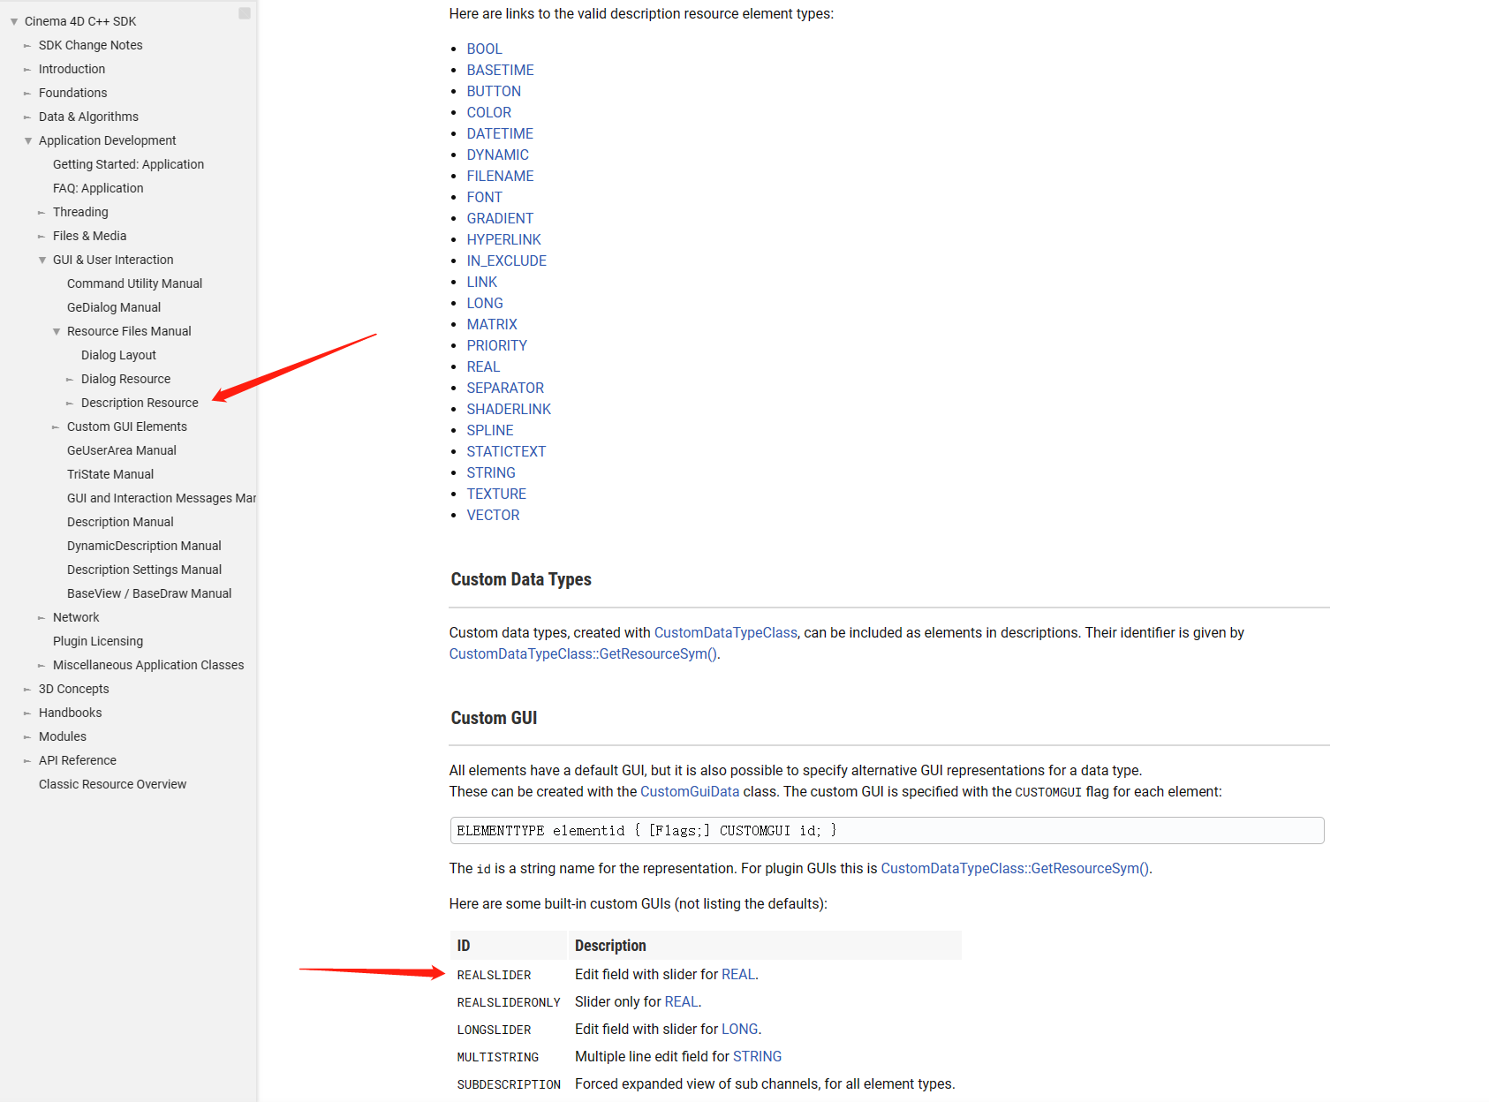Image resolution: width=1489 pixels, height=1102 pixels.
Task: Open LONG link in LONGSLIDER row
Action: (739, 1029)
